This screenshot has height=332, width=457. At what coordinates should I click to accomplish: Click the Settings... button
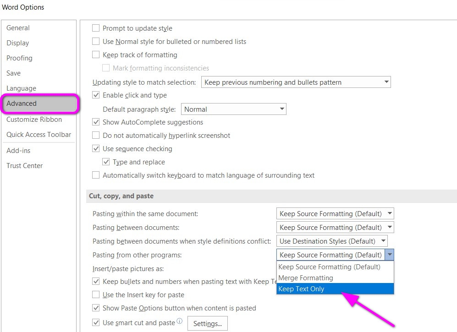(207, 324)
